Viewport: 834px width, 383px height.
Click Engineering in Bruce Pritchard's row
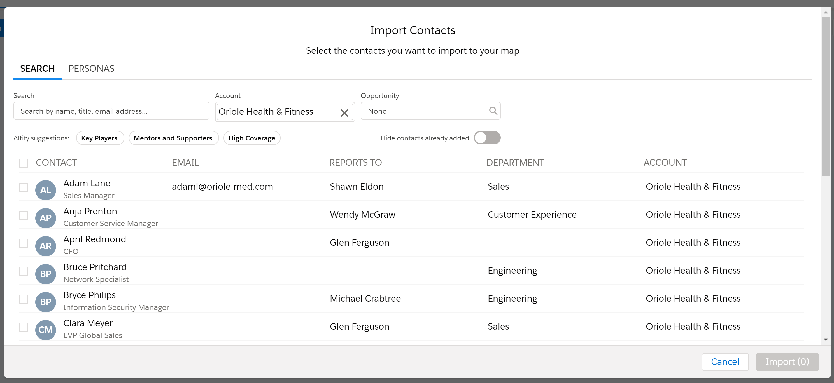click(x=512, y=271)
